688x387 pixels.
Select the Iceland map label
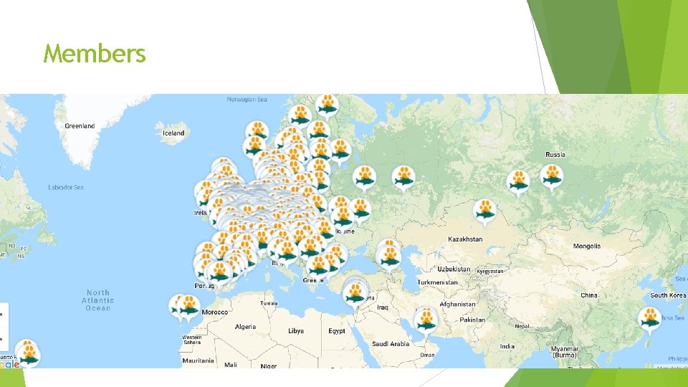click(x=173, y=133)
